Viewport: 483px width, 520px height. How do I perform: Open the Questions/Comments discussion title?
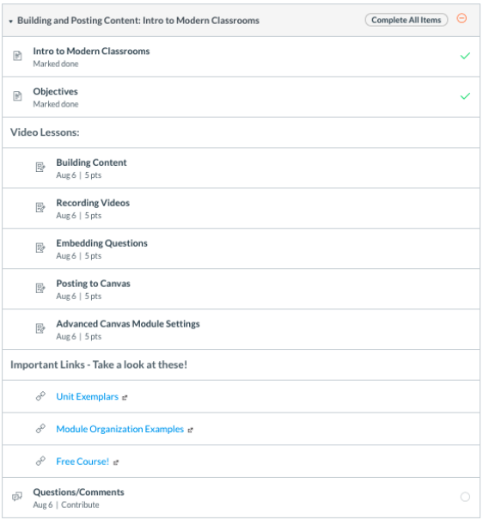click(x=78, y=492)
